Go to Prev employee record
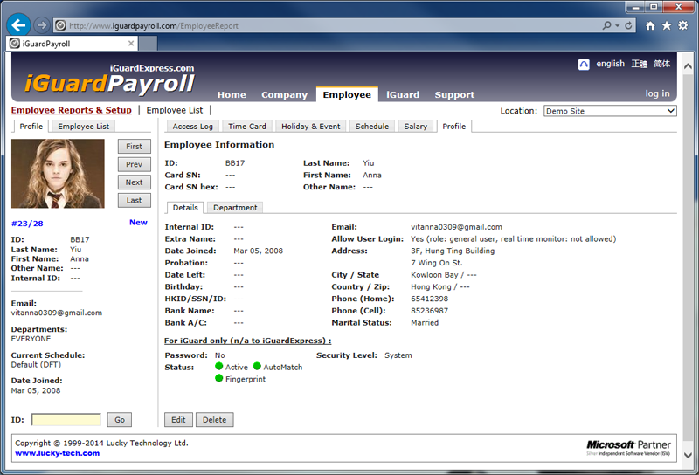Viewport: 699px width, 475px height. [135, 164]
